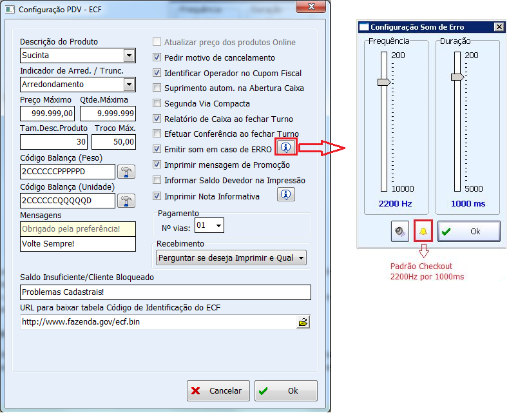
Task: Click the hammer icon beside Código Balança (Unidade)
Action: click(x=126, y=201)
